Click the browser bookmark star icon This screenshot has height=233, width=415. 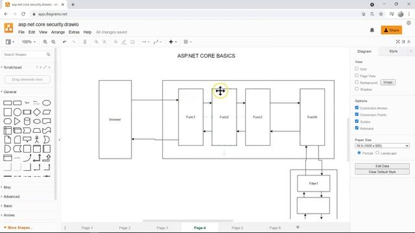(x=381, y=14)
